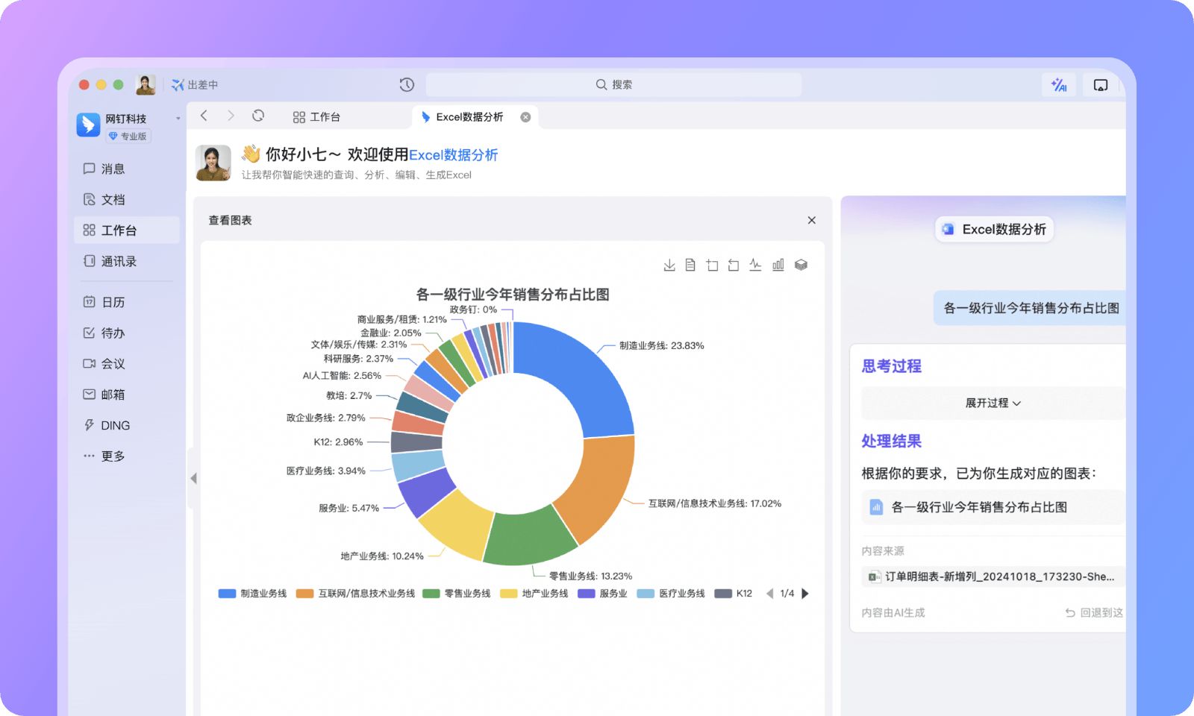
Task: Click the AI assistant icon at top right
Action: pyautogui.click(x=1059, y=85)
